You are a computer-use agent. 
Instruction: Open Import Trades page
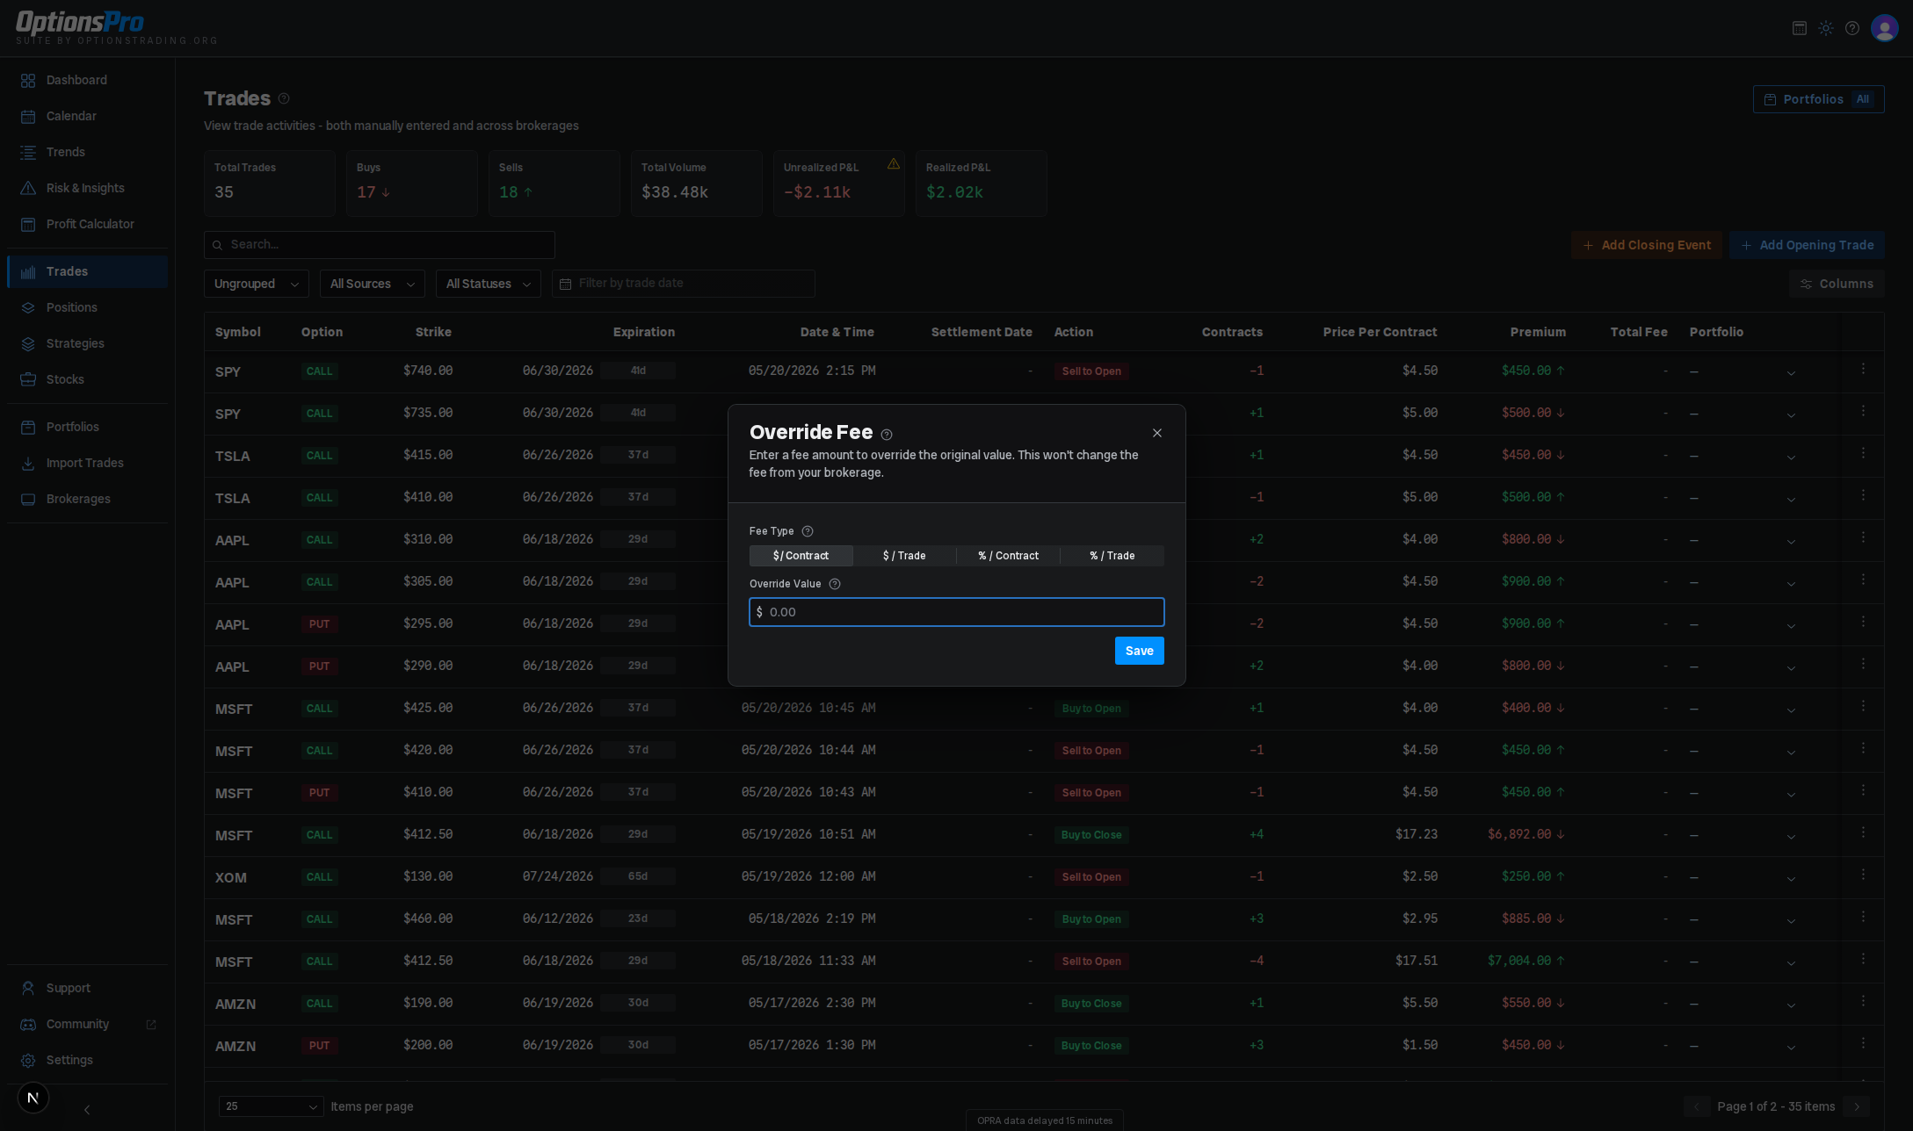pyautogui.click(x=87, y=463)
